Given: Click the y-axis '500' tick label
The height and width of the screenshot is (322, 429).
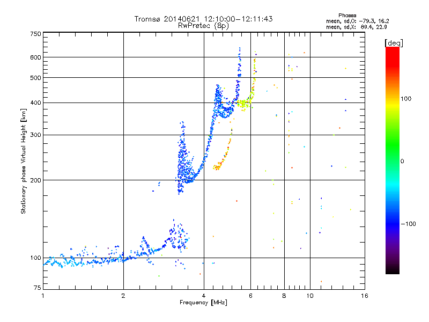Looking at the screenshot, I should coord(35,78).
